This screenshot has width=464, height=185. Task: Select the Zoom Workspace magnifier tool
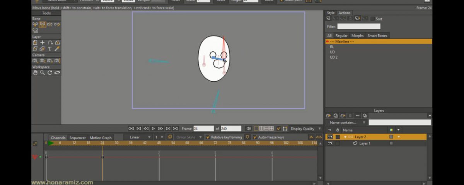click(x=43, y=73)
